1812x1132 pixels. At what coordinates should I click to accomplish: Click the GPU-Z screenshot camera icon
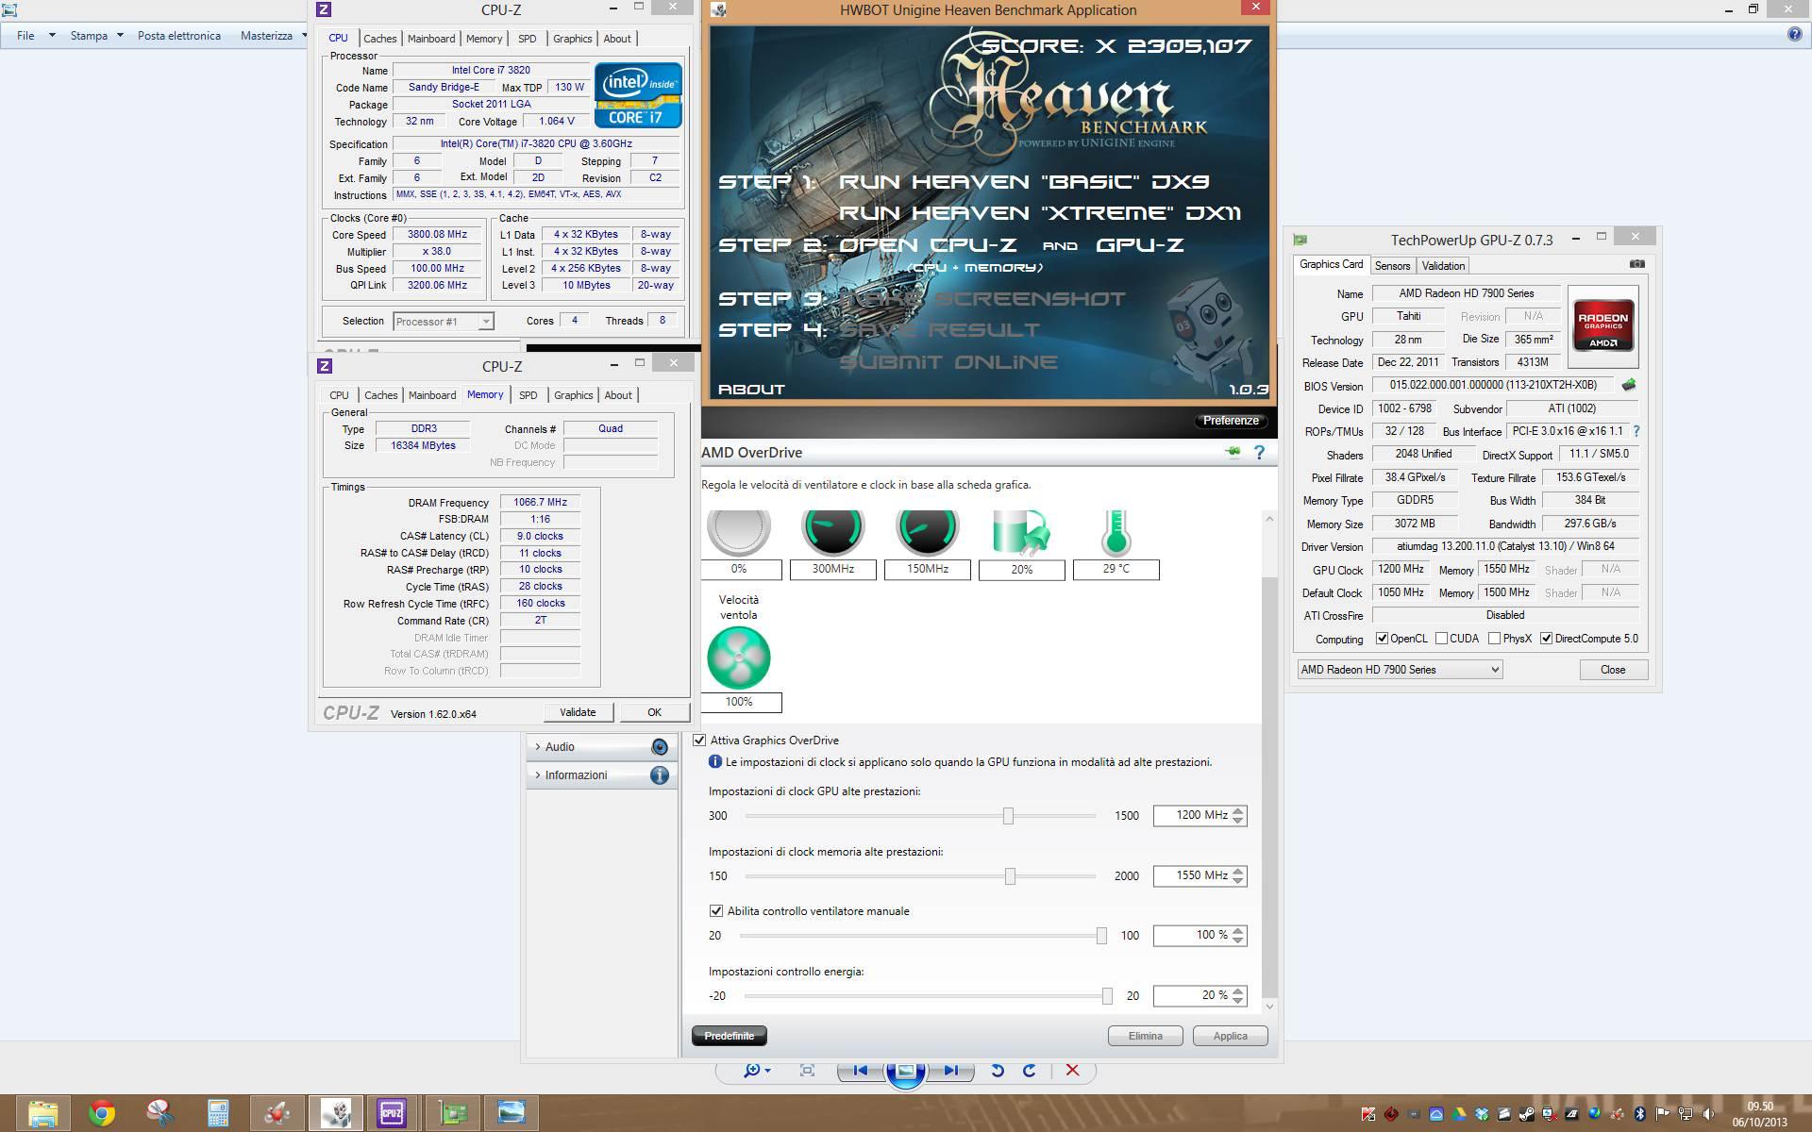point(1637,264)
